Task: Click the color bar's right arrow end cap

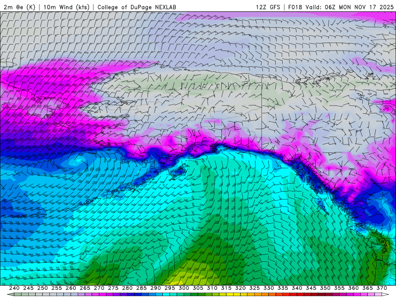Action: pos(386,295)
